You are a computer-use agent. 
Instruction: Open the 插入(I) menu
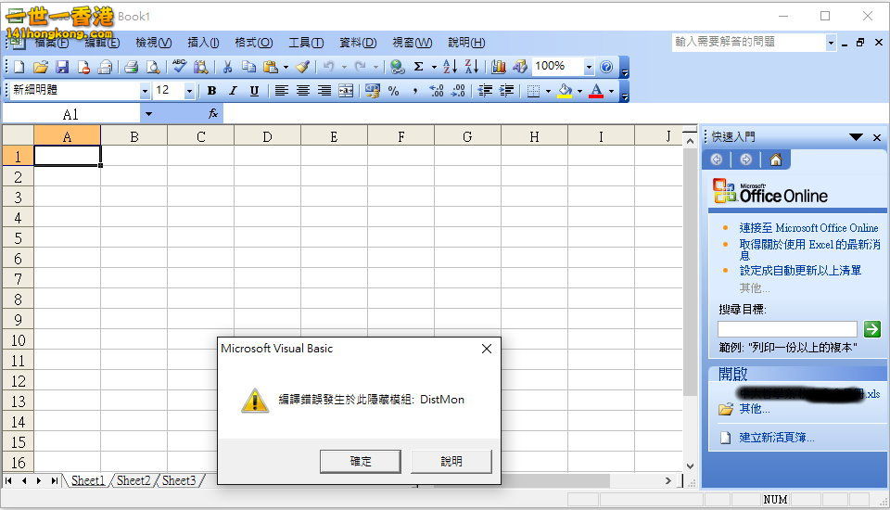point(203,43)
